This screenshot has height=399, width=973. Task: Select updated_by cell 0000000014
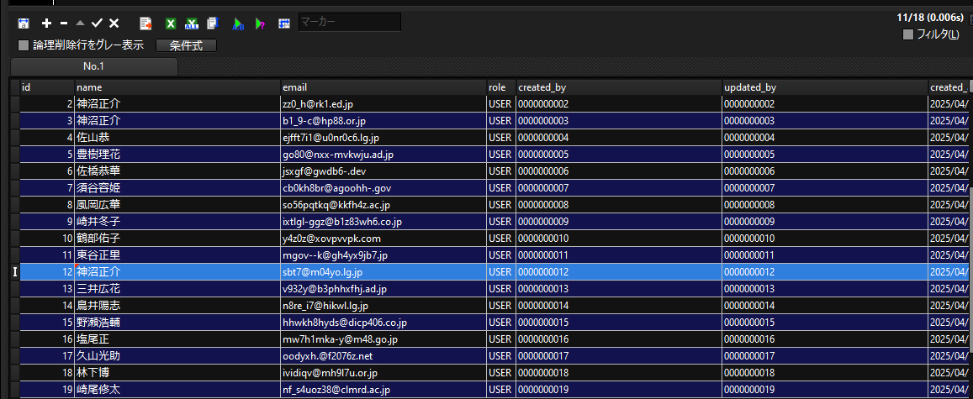825,306
